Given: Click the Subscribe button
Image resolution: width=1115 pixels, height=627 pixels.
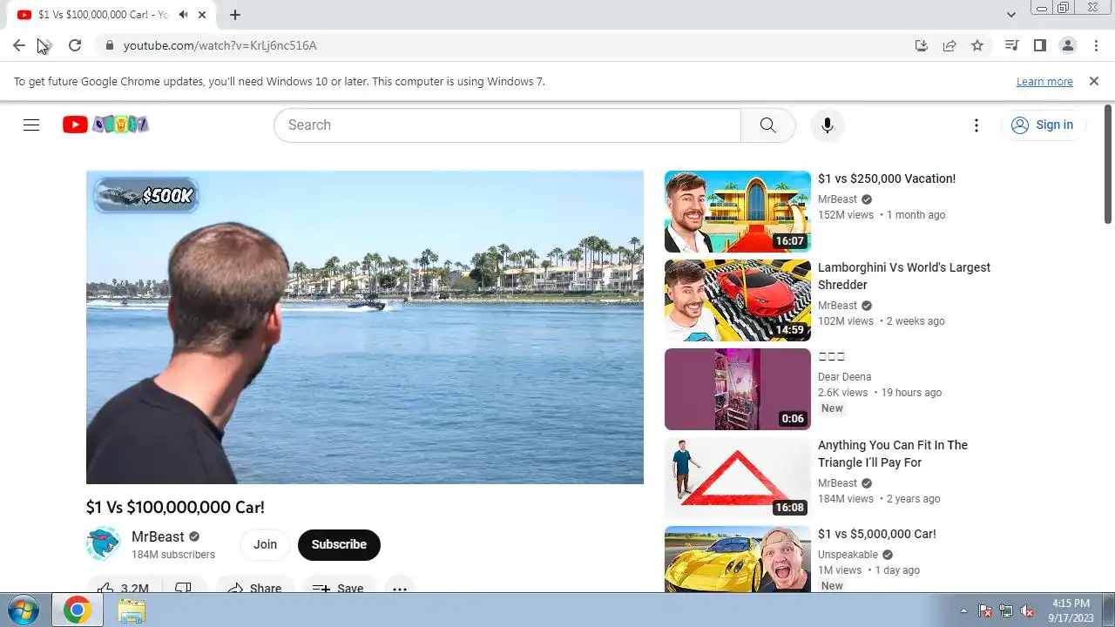Looking at the screenshot, I should coord(339,544).
